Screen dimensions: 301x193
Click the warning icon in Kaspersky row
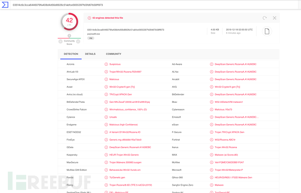[106, 155]
